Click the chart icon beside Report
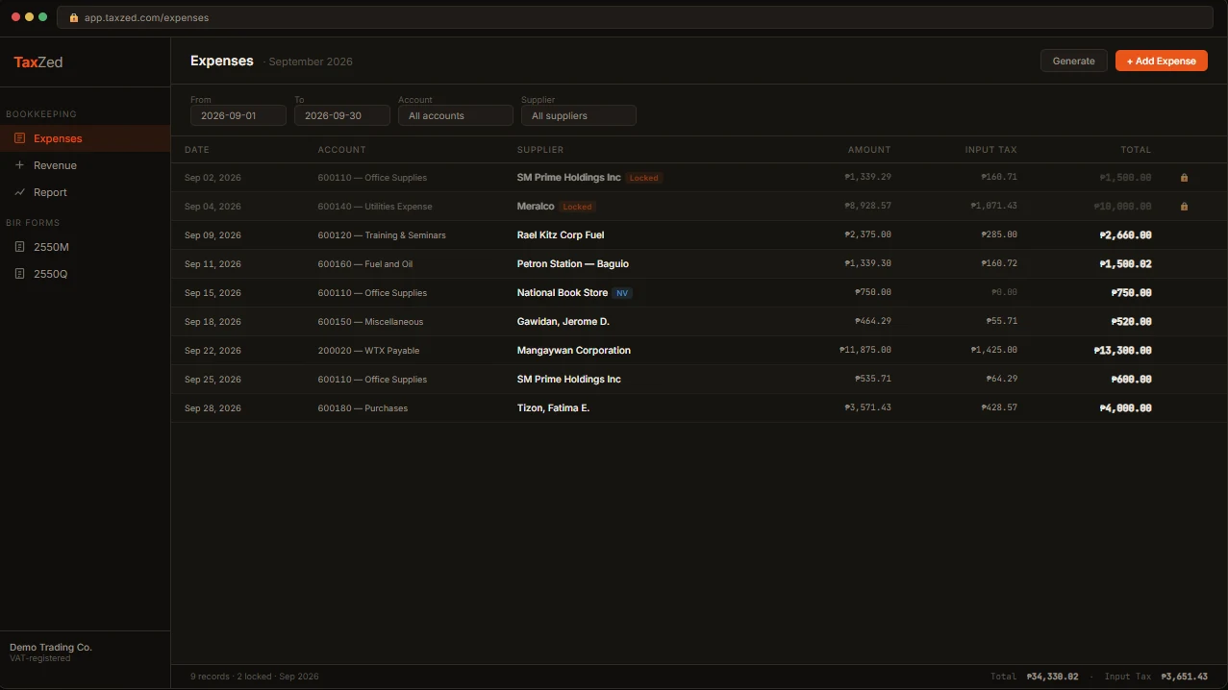Screen dimensions: 1228x690 pyautogui.click(x=19, y=192)
